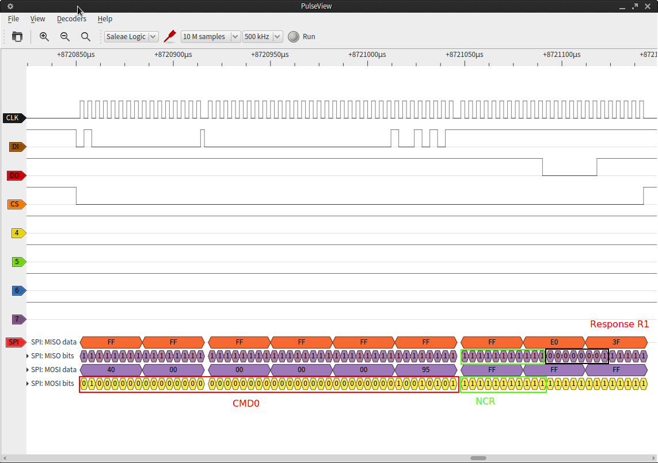Screen dimensions: 658x463
Task: Open the Decoders menu
Action: (x=71, y=19)
